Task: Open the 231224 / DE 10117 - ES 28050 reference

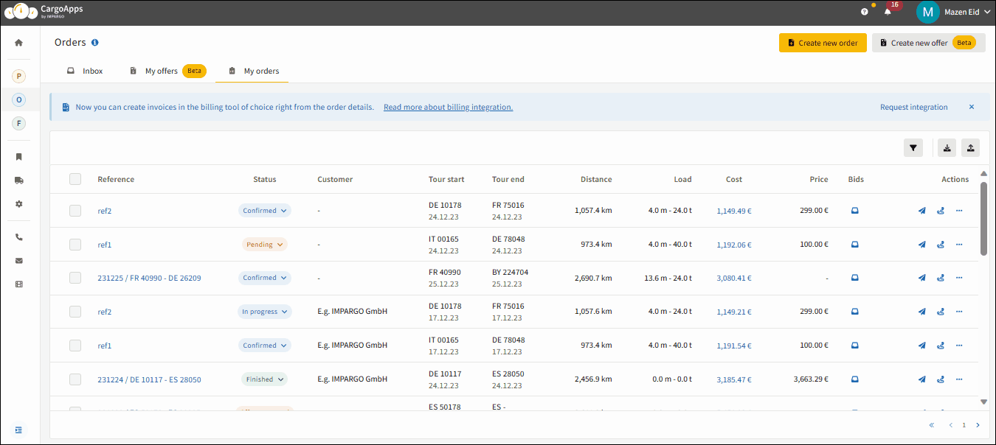Action: coord(149,380)
